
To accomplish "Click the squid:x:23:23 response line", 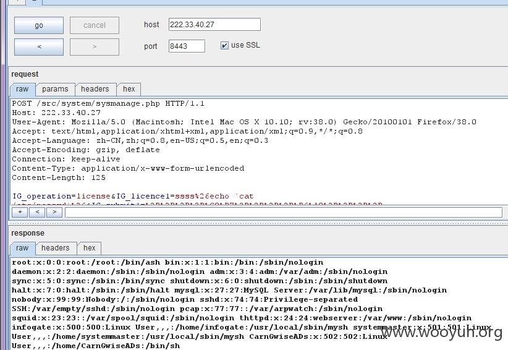I will (x=242, y=318).
